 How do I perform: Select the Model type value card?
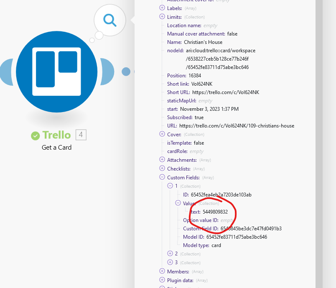pyautogui.click(x=216, y=245)
